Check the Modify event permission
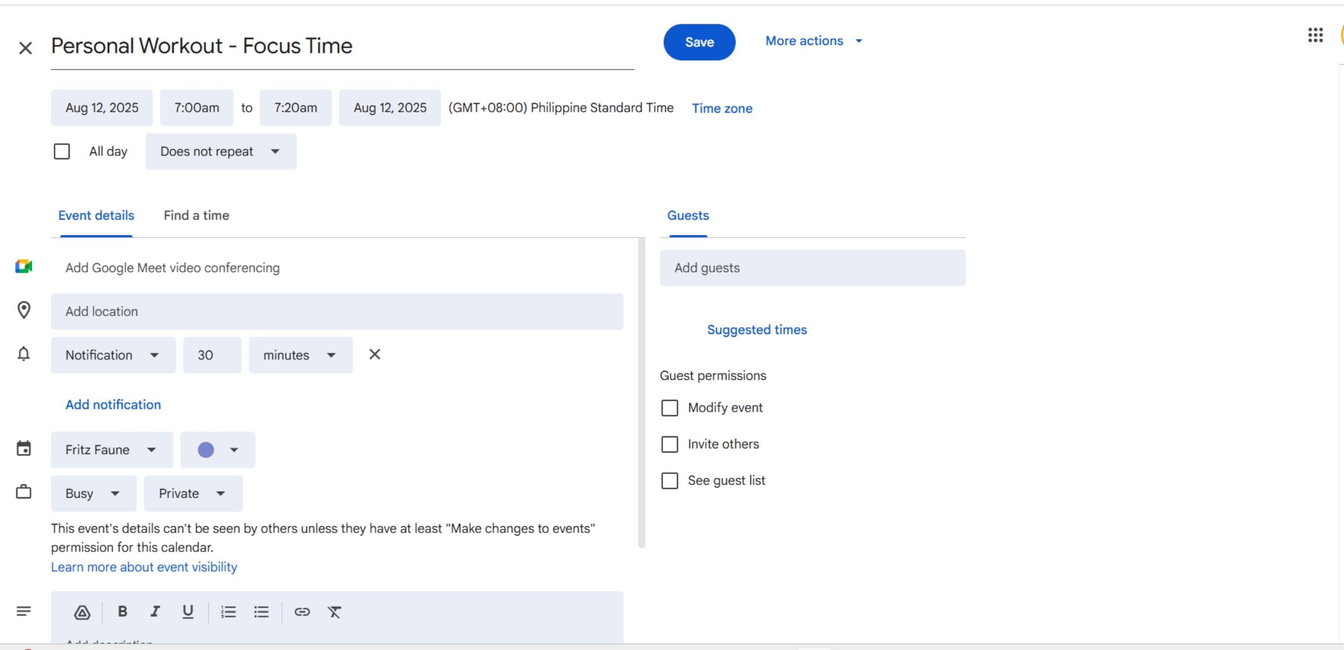 pos(670,407)
